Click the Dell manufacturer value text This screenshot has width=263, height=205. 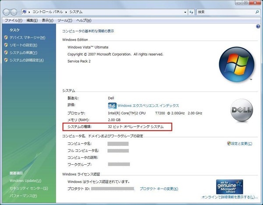coord(111,98)
